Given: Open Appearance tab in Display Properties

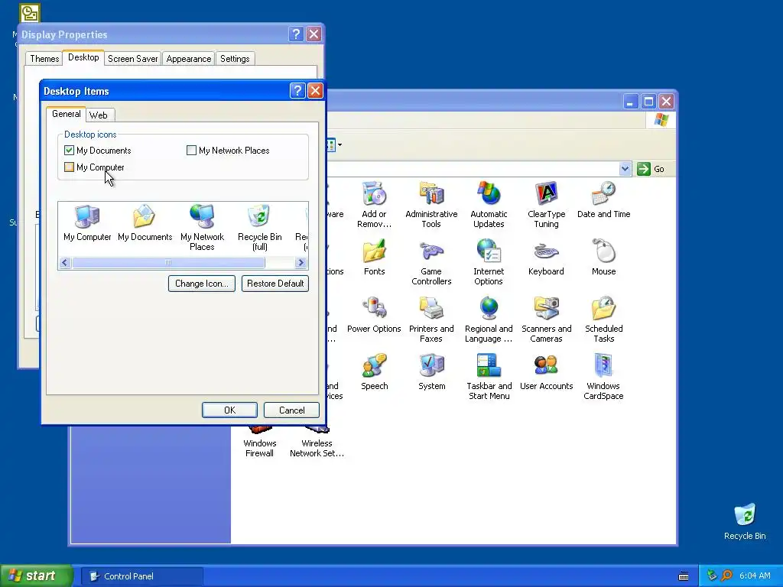Looking at the screenshot, I should point(189,59).
